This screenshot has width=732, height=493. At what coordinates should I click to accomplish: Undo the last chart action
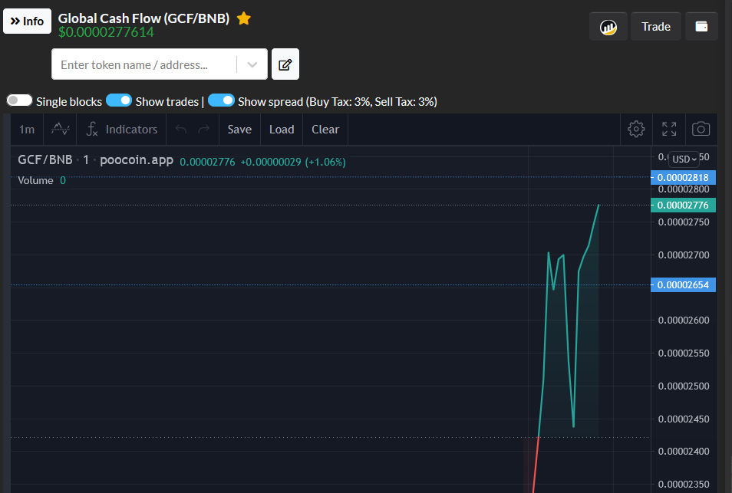[180, 130]
